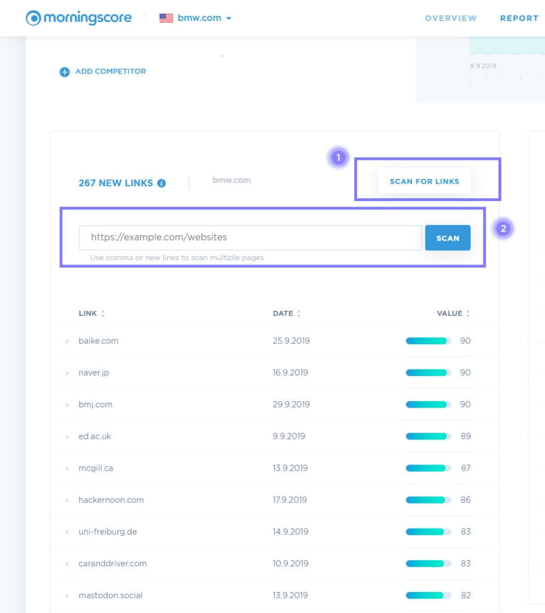Click the blue Scan button
Image resolution: width=545 pixels, height=613 pixels.
coord(447,238)
